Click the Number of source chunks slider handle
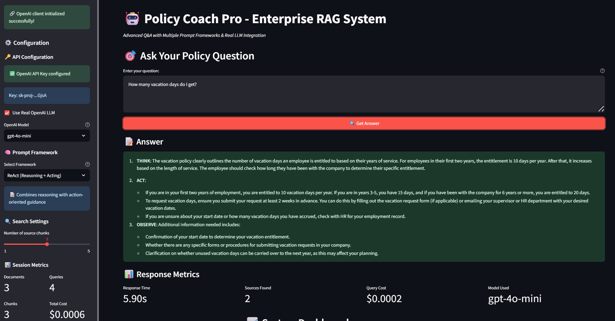Image resolution: width=615 pixels, height=321 pixels. pyautogui.click(x=47, y=244)
